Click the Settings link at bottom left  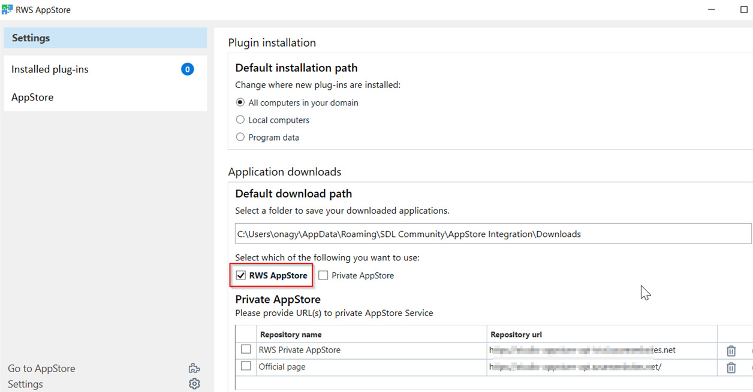(25, 384)
